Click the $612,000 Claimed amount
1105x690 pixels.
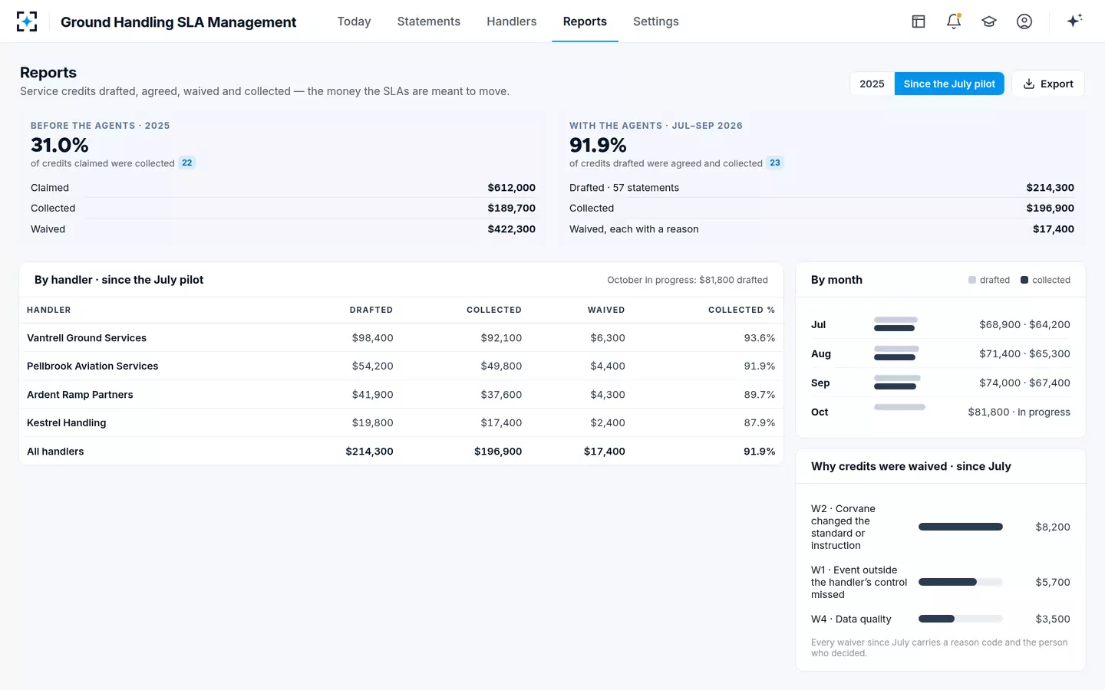coord(512,188)
